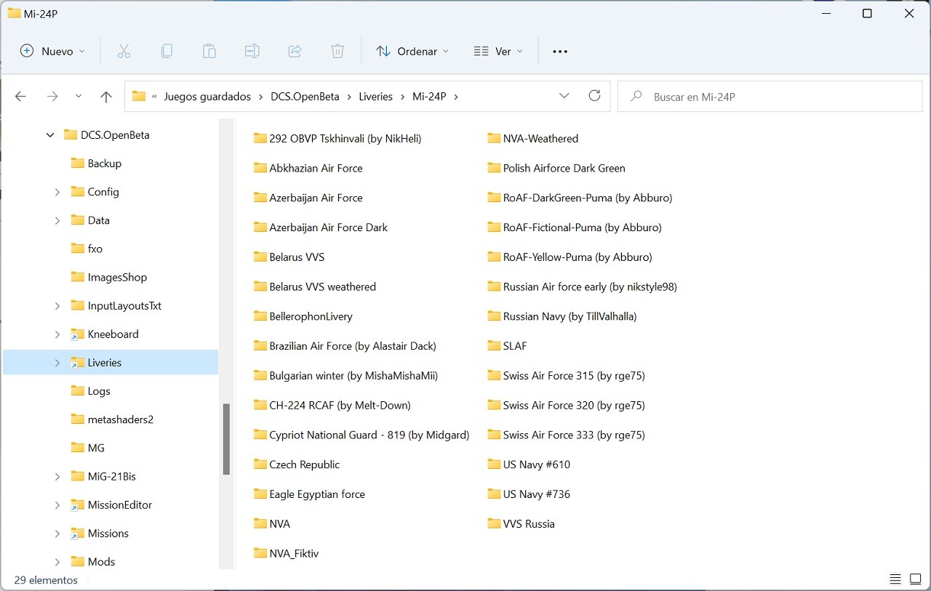Select the RoAF-Fictional-Puma folder
Viewport: 931px width, 591px height.
(575, 228)
